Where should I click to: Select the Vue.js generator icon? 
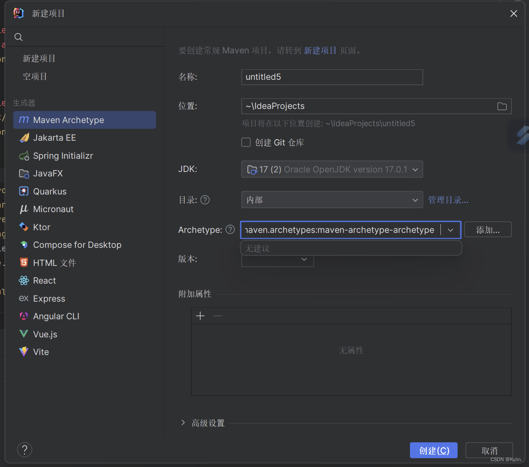click(x=24, y=334)
